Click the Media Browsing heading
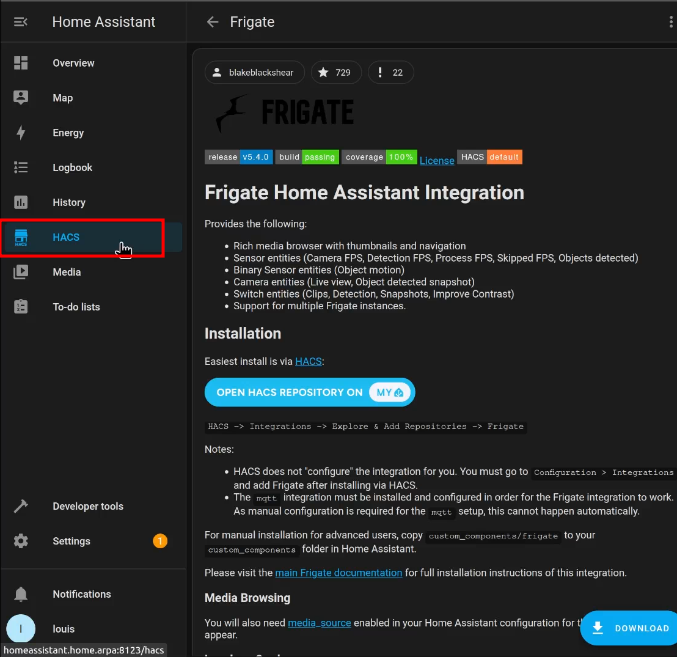Image resolution: width=677 pixels, height=657 pixels. click(x=247, y=598)
